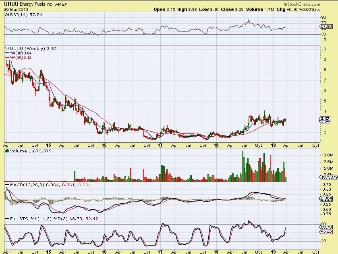The height and width of the screenshot is (254, 338).
Task: Click the 9 level on the price axis
Action: coord(325,60)
